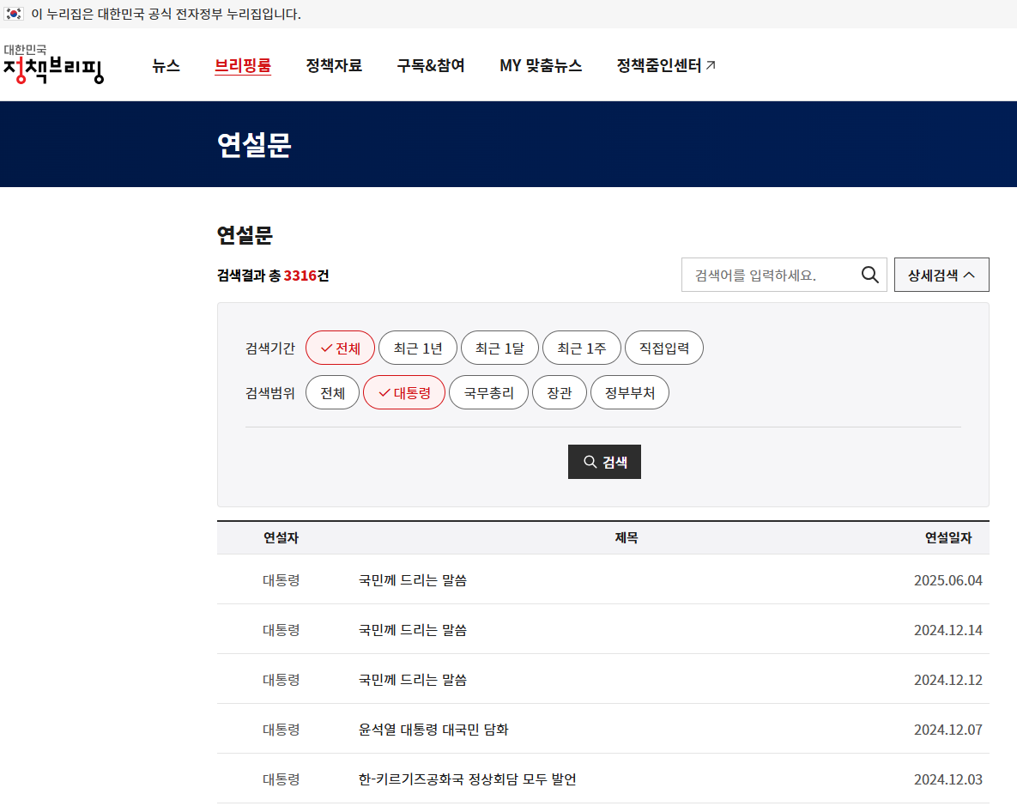Viewport: 1017px width, 806px height.
Task: Click the black 검색 button
Action: pos(604,462)
